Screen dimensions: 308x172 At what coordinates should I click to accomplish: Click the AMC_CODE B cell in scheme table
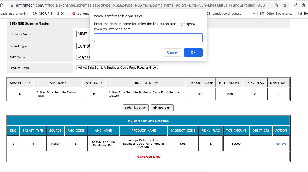click(x=94, y=94)
